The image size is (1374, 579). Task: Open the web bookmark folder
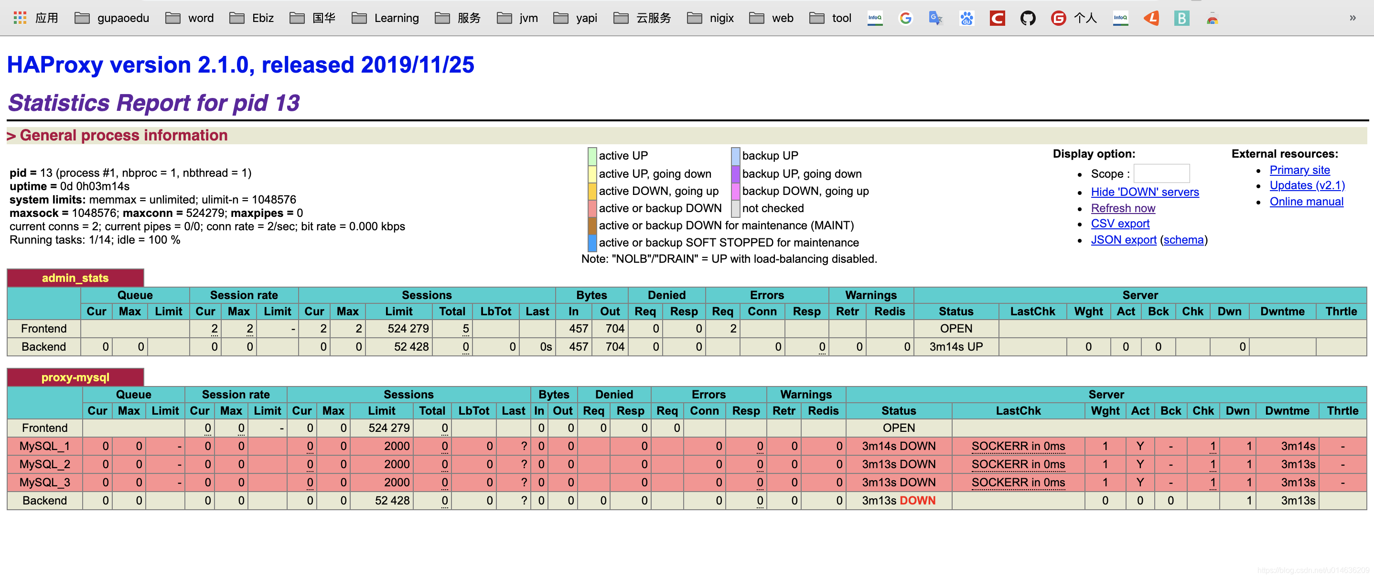coord(771,18)
